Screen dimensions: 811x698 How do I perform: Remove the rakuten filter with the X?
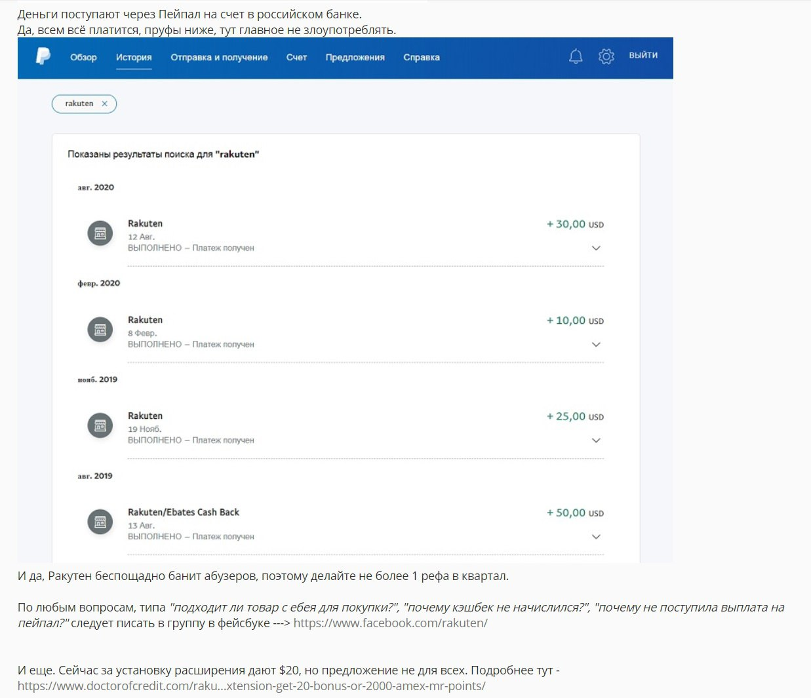pyautogui.click(x=104, y=104)
